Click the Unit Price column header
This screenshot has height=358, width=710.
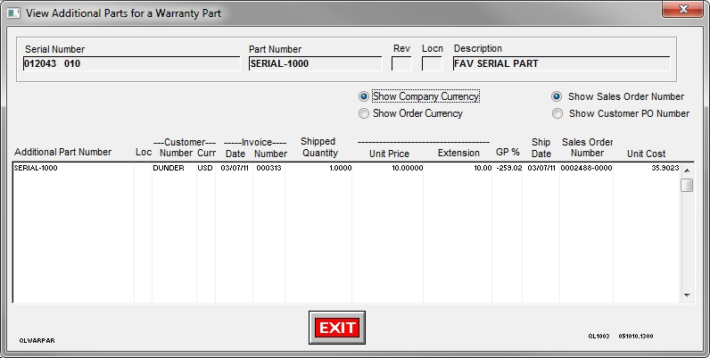point(389,154)
